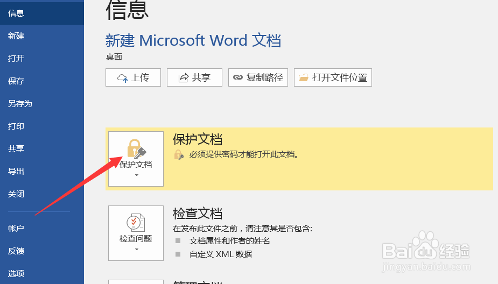498x284 pixels.
Task: Click the document title 新建 Microsoft Word 文档
Action: pos(193,41)
